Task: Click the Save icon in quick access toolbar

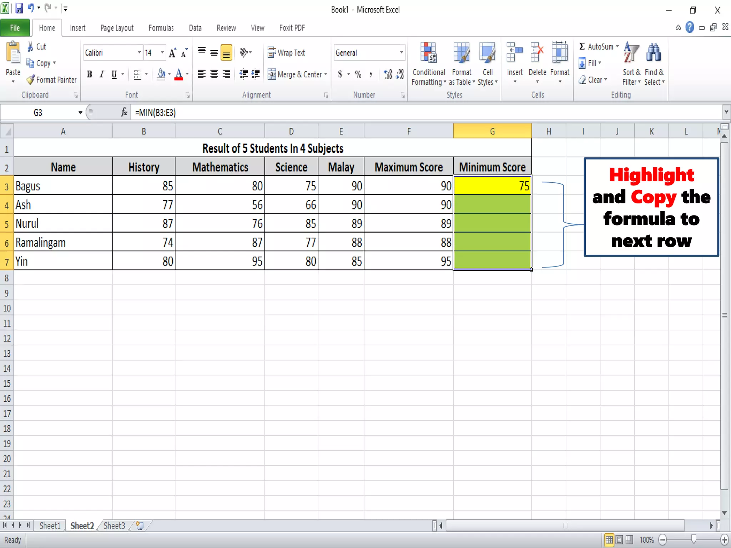Action: pyautogui.click(x=19, y=8)
